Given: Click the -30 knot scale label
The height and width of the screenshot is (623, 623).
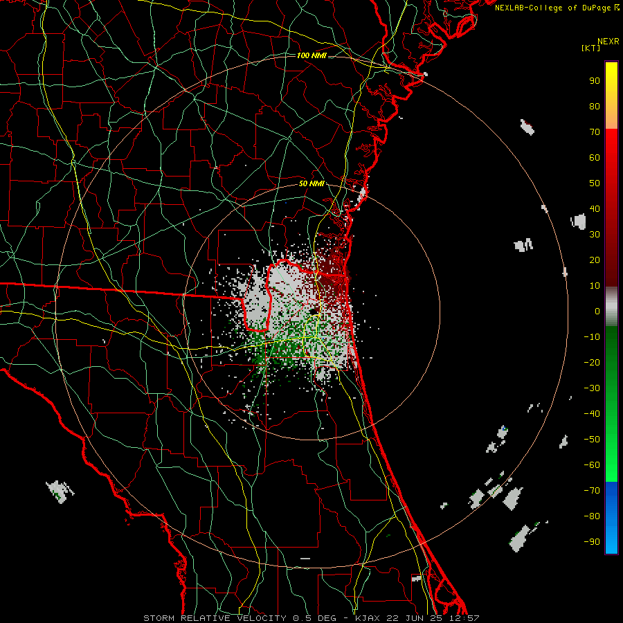Looking at the screenshot, I should click(x=592, y=388).
